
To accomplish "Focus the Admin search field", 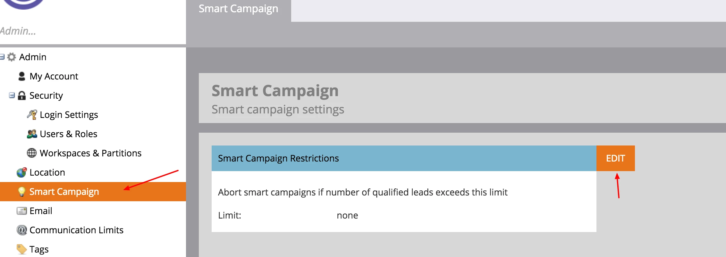I will point(90,31).
